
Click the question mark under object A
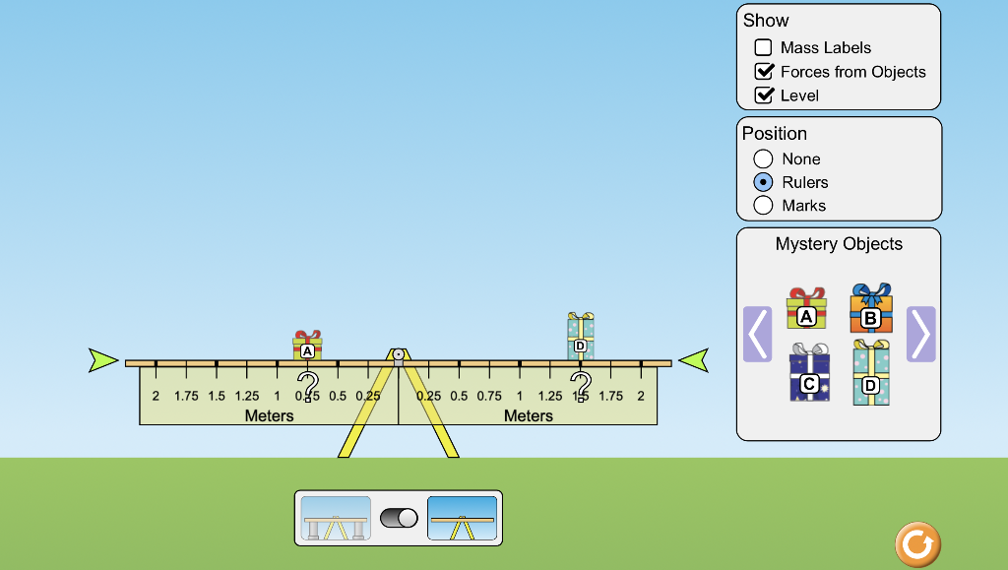click(x=308, y=385)
